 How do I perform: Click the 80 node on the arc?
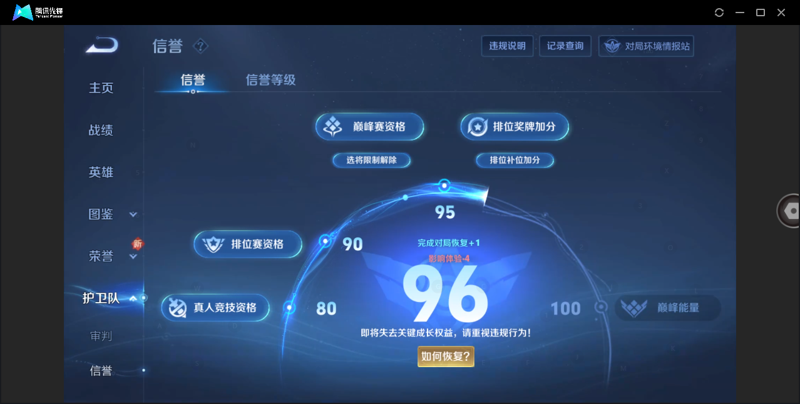[x=289, y=308]
